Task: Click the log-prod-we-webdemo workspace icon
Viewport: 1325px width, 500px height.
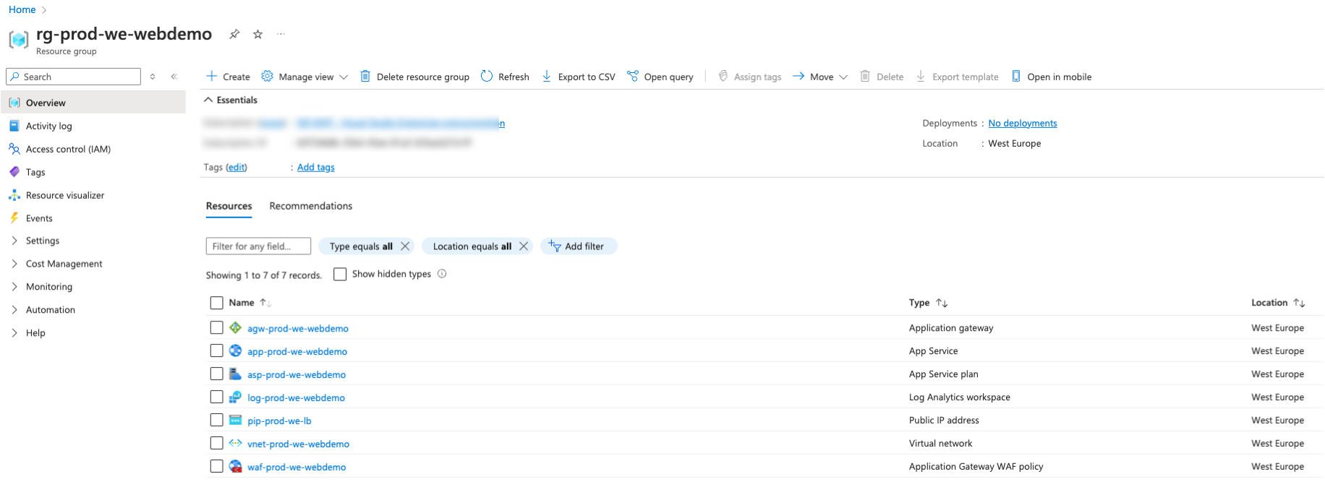Action: 235,397
